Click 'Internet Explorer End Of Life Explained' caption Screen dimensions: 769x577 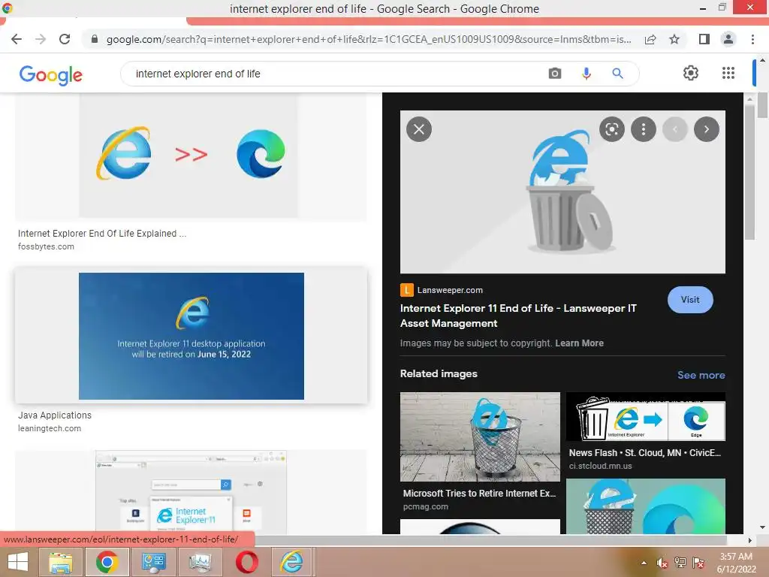102,234
